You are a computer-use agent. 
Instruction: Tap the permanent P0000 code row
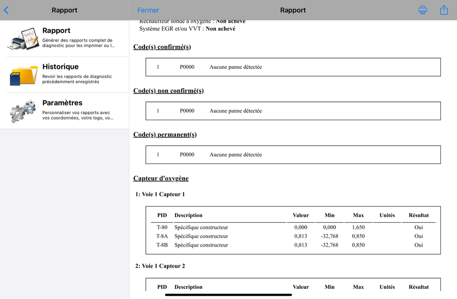[x=293, y=154]
